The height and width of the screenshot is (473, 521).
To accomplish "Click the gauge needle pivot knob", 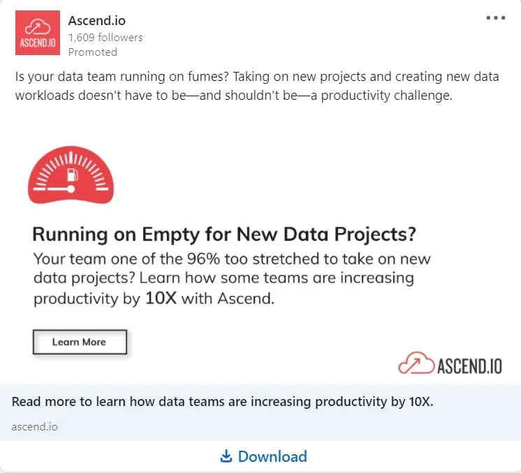I will tap(71, 189).
